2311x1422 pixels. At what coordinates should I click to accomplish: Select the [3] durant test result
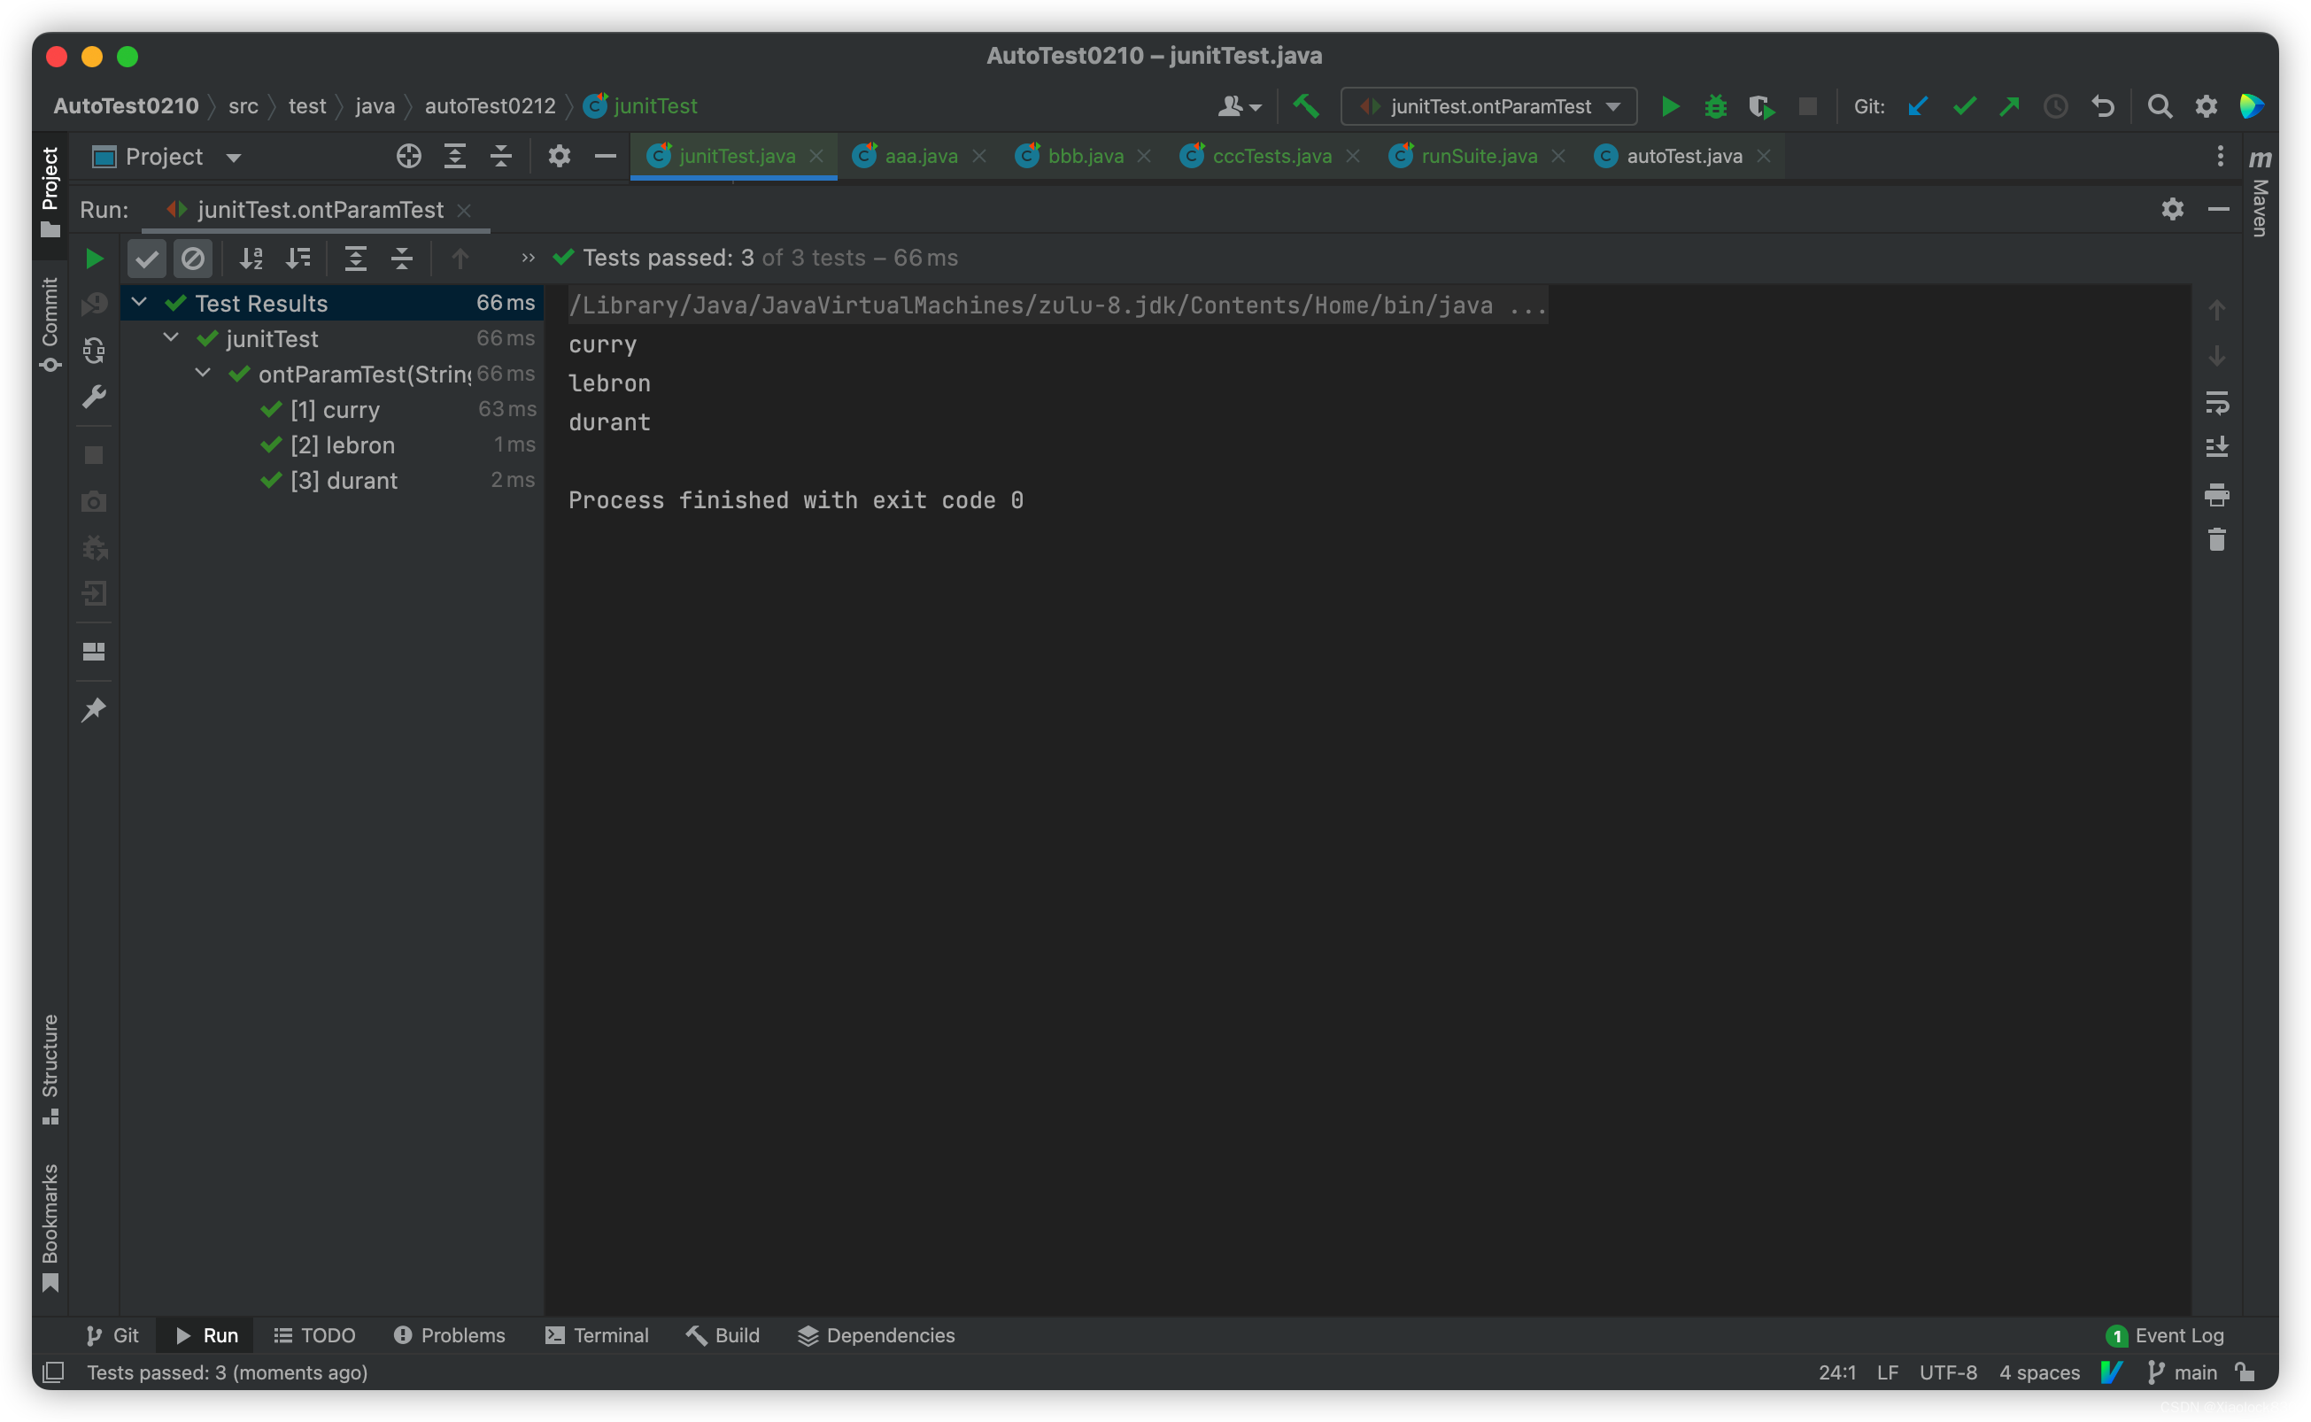pyautogui.click(x=332, y=481)
